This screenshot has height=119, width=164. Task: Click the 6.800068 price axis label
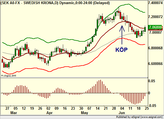coord(156,48)
